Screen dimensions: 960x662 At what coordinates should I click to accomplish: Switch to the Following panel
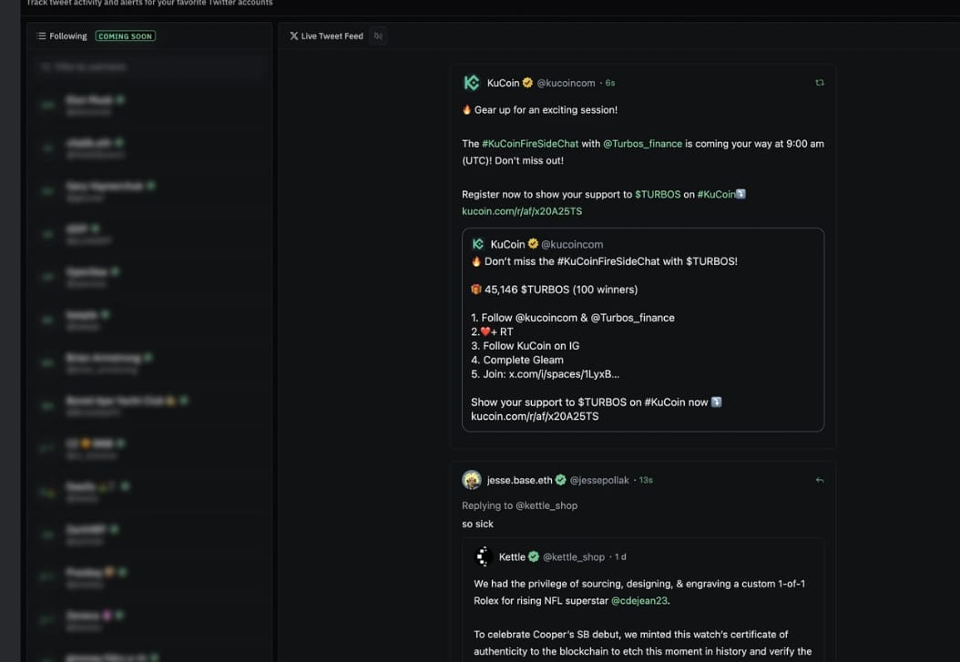pyautogui.click(x=62, y=36)
